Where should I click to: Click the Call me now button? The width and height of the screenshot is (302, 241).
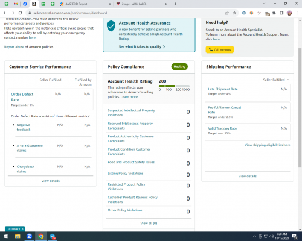220,49
